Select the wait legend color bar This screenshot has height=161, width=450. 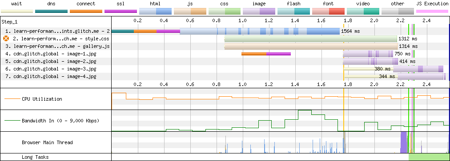[x=17, y=11]
